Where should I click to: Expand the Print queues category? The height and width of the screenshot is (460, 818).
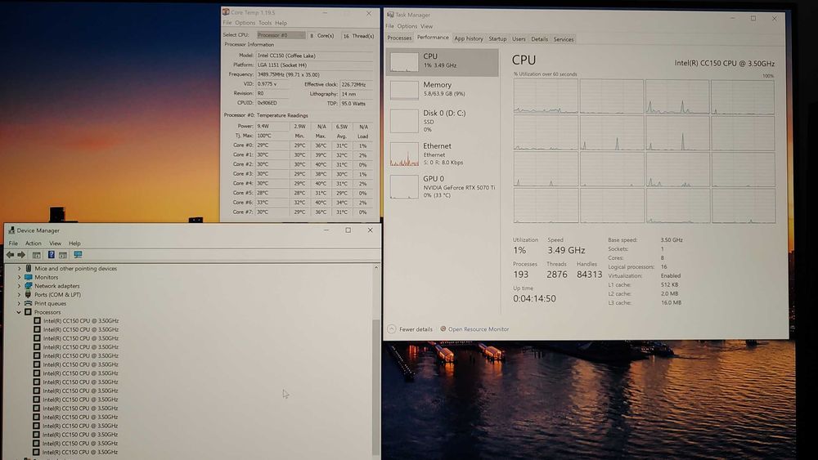(20, 303)
